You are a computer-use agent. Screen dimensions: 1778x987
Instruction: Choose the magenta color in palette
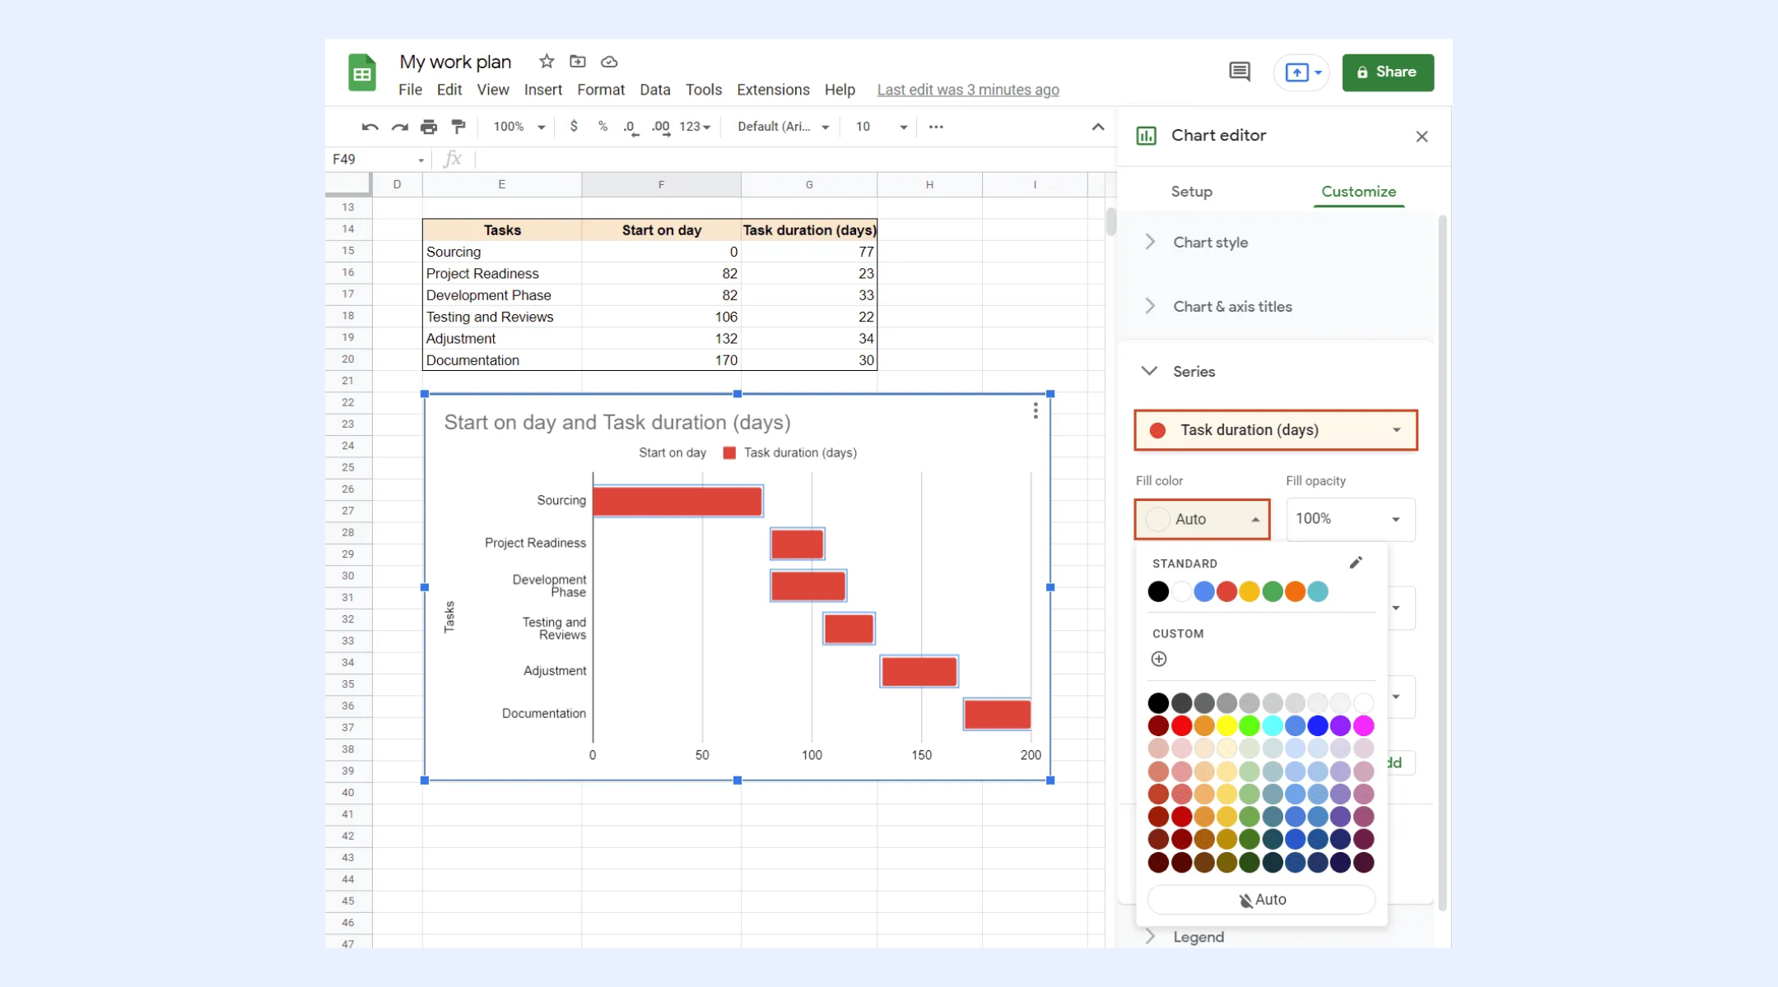(1364, 725)
